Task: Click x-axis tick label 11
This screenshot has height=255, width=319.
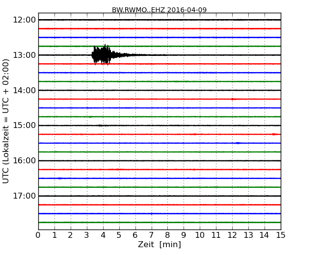Action: (x=216, y=235)
